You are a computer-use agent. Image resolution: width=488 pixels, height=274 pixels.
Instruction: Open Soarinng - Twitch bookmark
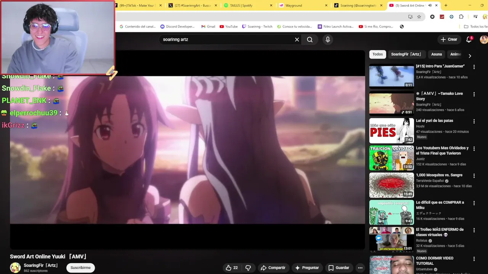(x=257, y=27)
